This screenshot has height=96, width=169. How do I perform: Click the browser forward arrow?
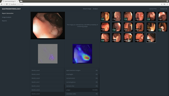(x=4, y=4)
